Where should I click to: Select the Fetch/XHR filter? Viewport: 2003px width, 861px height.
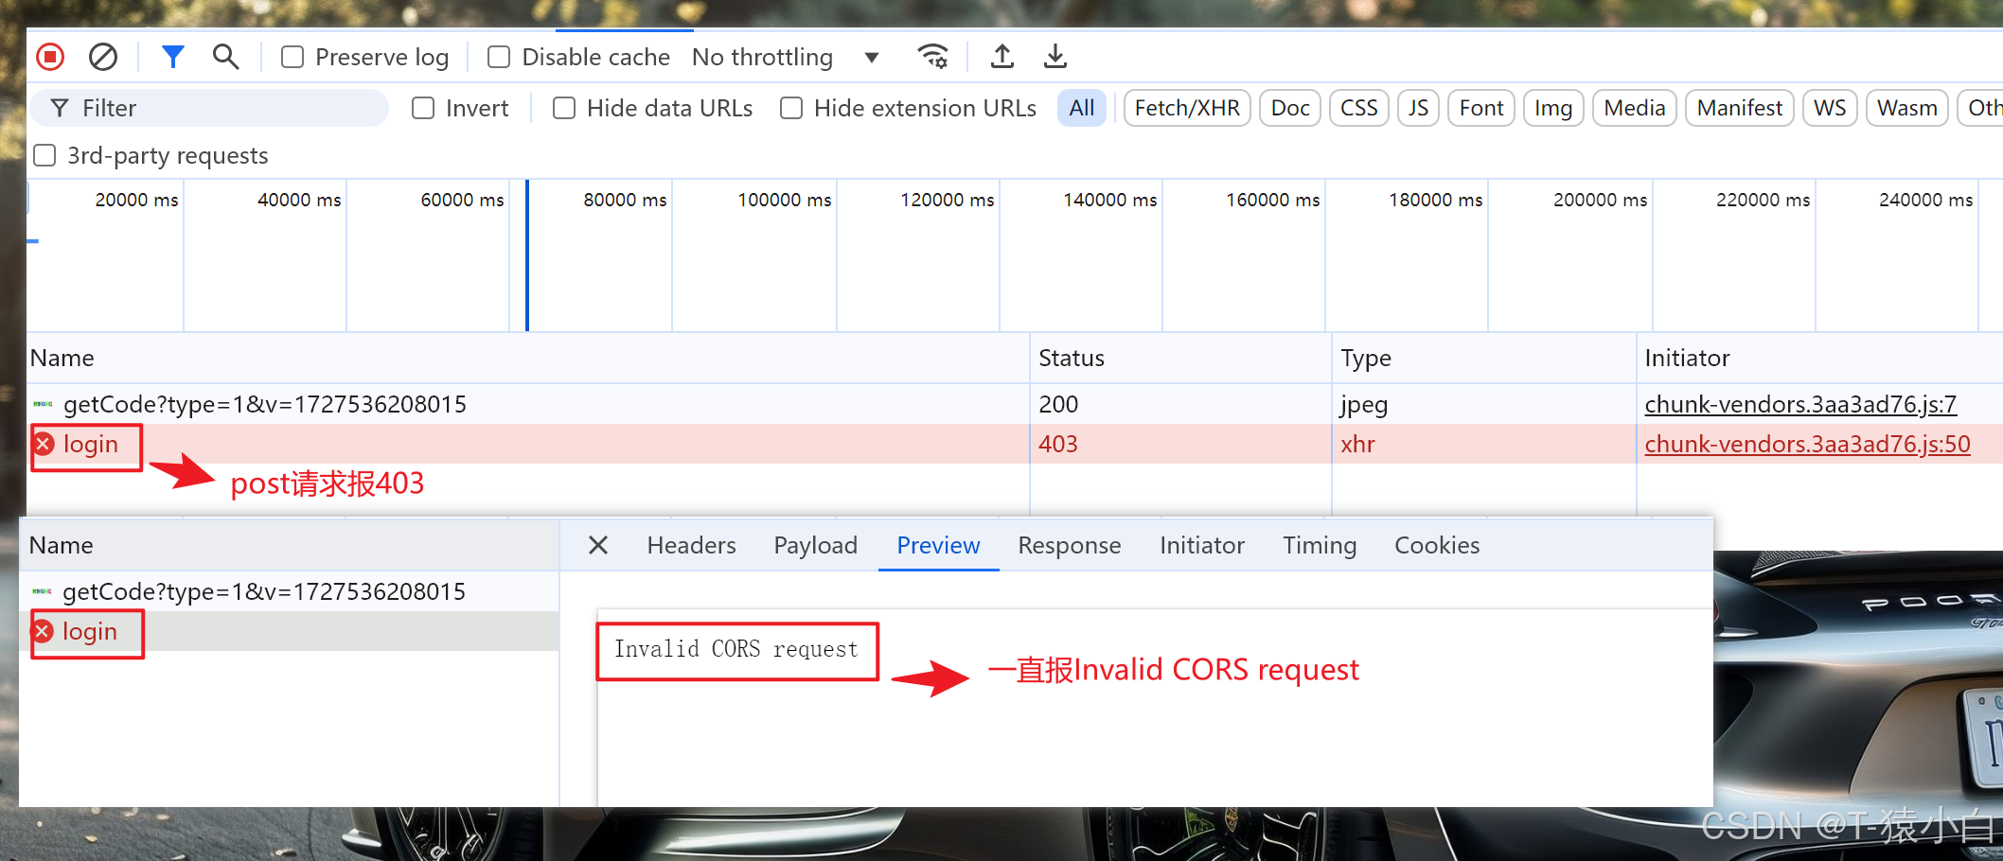1187,108
